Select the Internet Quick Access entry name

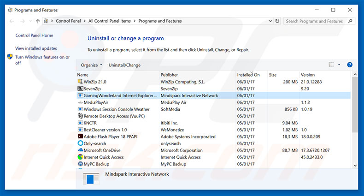(104, 157)
